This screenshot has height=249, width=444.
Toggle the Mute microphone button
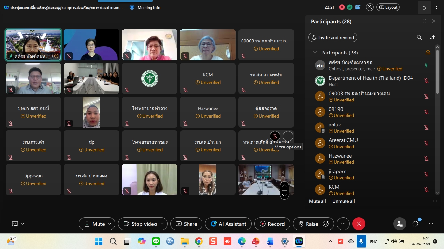(95, 224)
